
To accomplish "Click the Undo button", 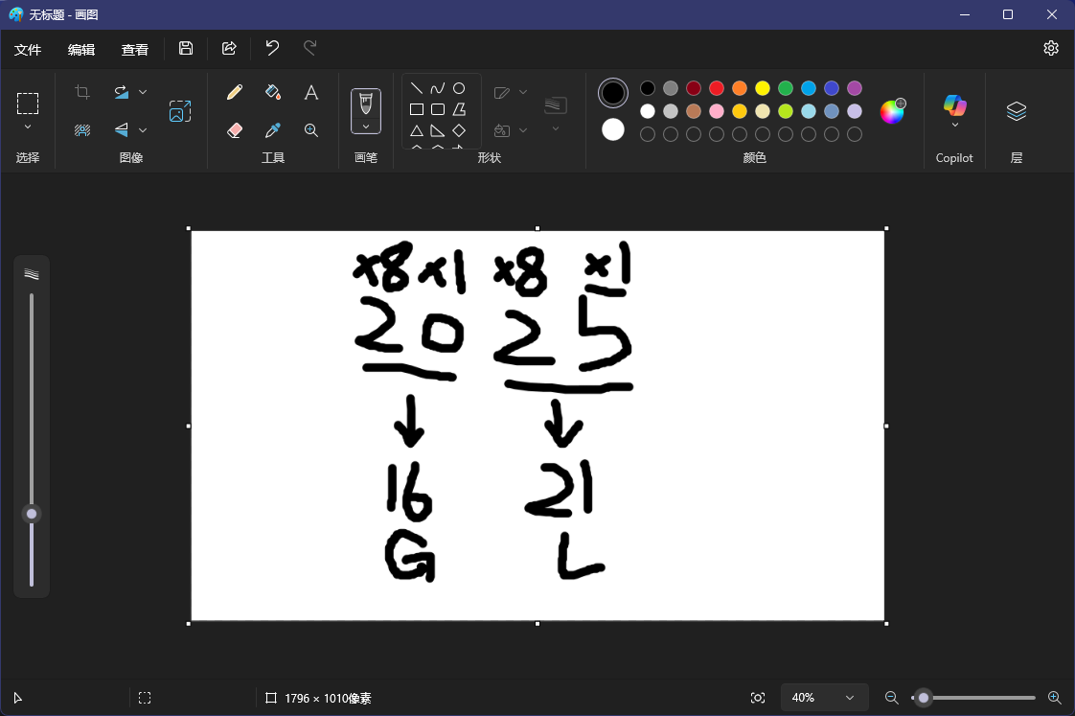I will click(272, 49).
